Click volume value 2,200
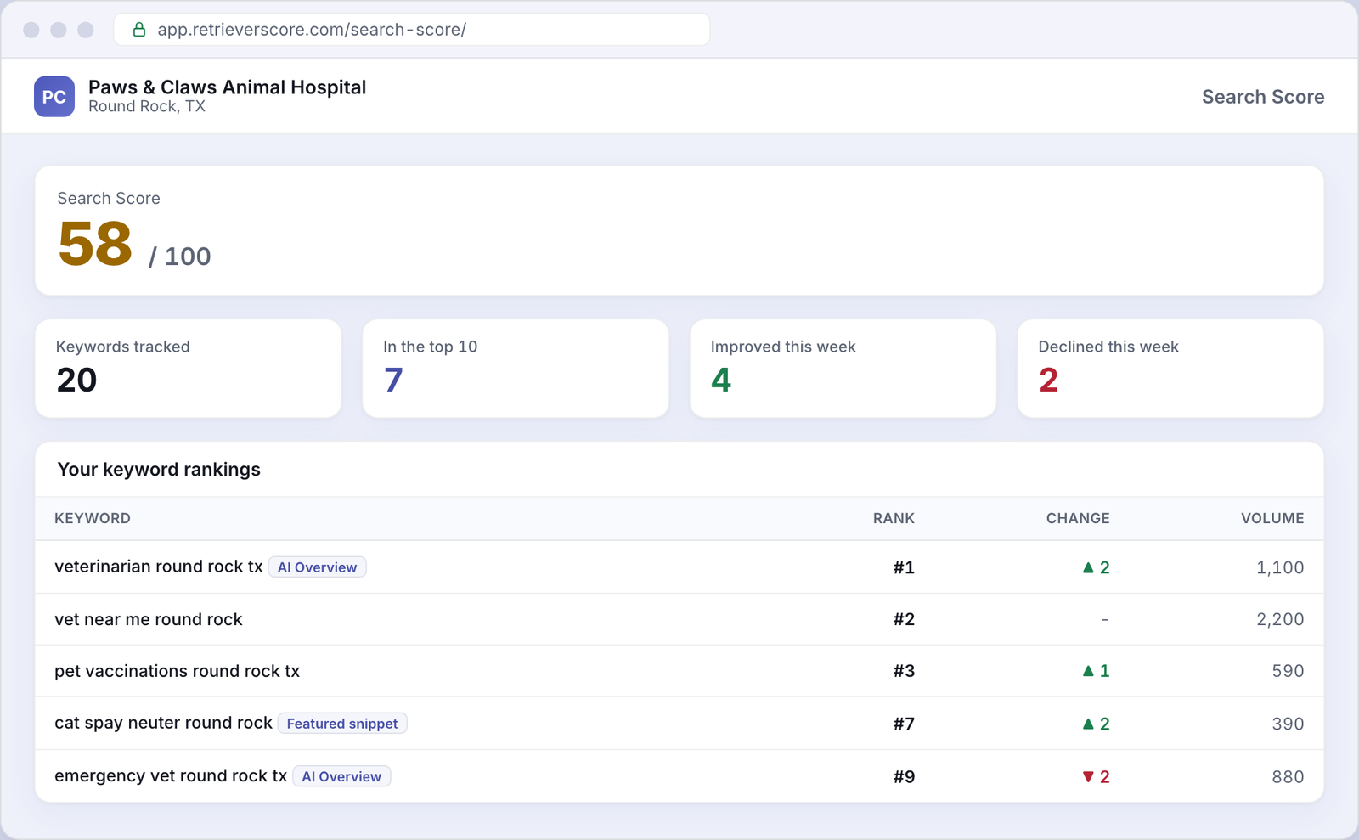The width and height of the screenshot is (1359, 840). 1280,619
